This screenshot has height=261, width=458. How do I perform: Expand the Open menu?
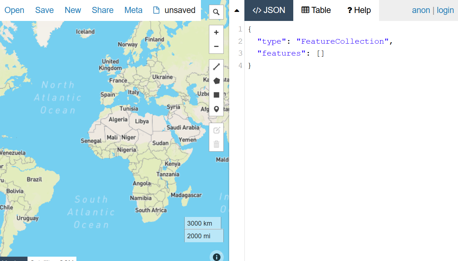[x=14, y=10]
